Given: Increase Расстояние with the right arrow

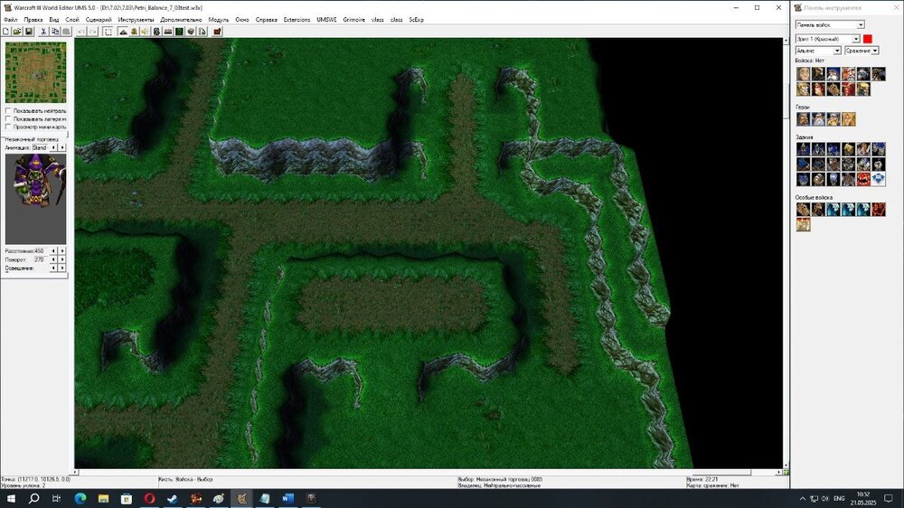Looking at the screenshot, I should pos(61,250).
